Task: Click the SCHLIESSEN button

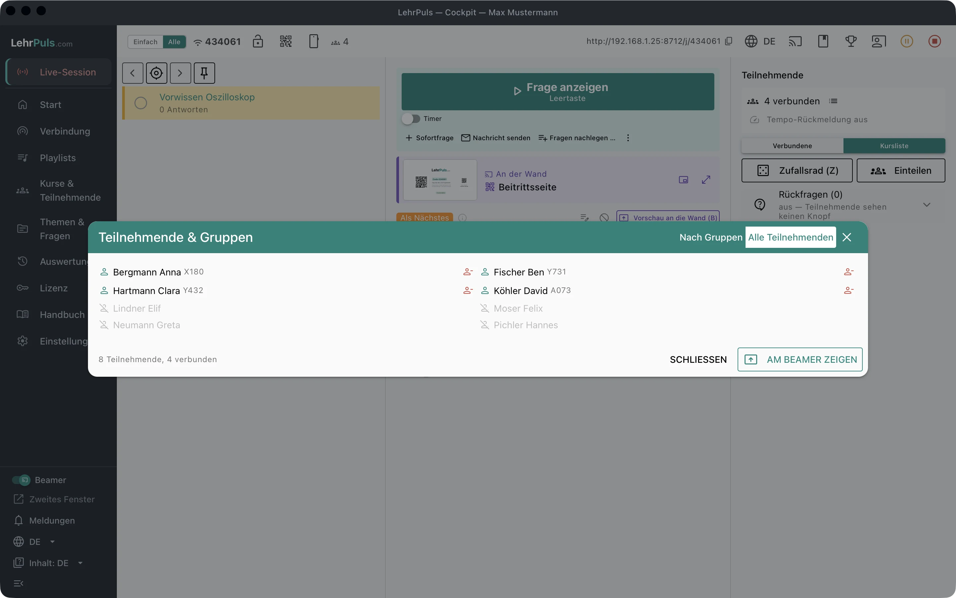Action: pyautogui.click(x=698, y=359)
